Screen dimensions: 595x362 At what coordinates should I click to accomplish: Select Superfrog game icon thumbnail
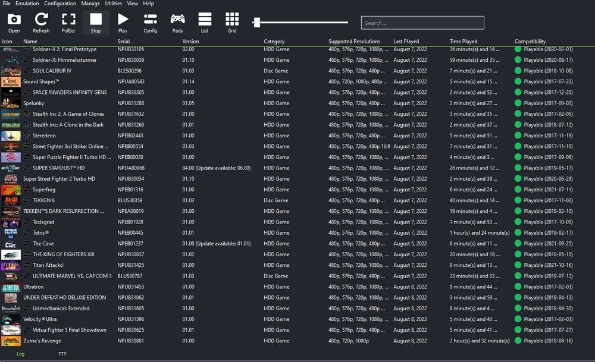11,190
